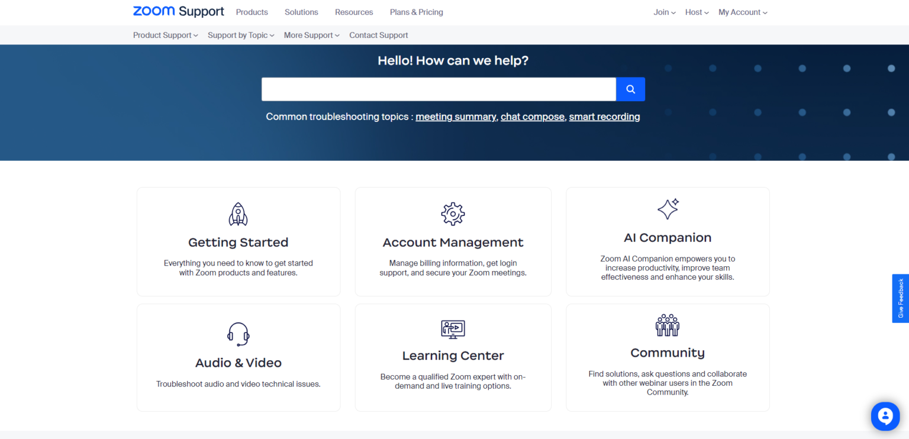The width and height of the screenshot is (909, 439).
Task: Expand the More Support menu
Action: click(x=311, y=35)
